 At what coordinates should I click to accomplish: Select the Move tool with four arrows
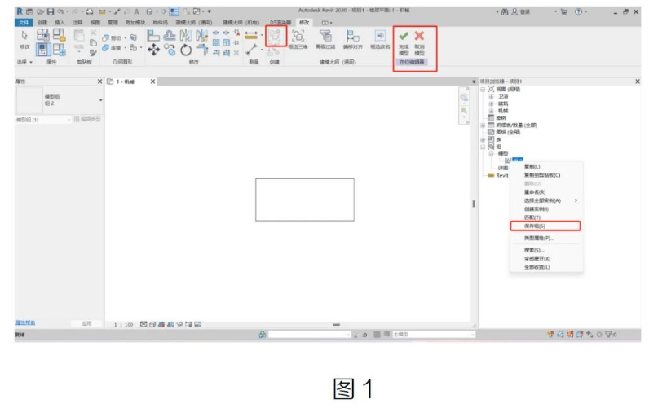pyautogui.click(x=153, y=50)
